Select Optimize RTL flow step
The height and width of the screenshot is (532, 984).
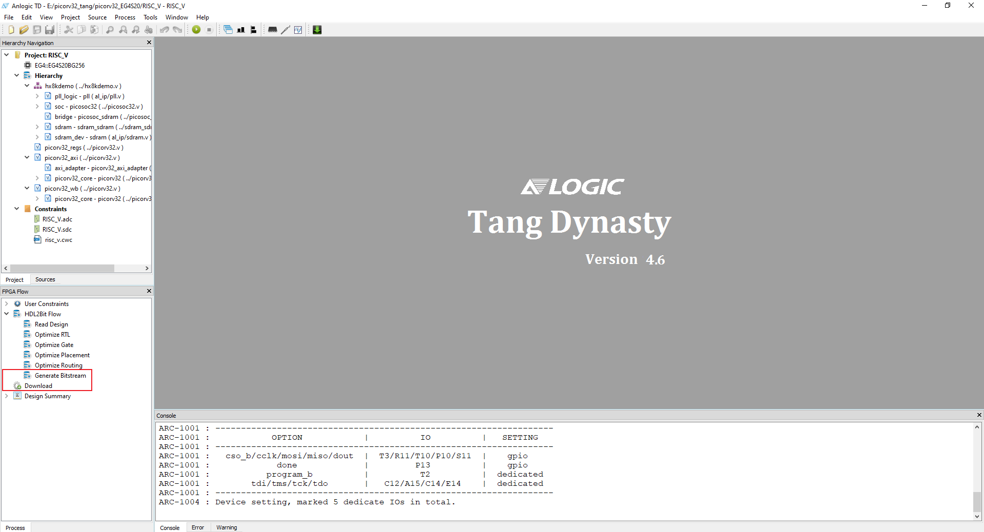pos(52,335)
